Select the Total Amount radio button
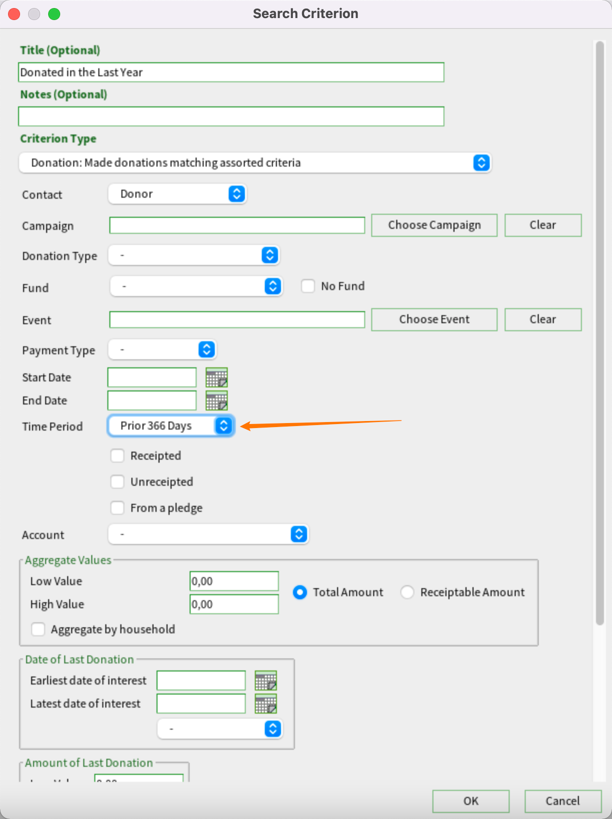 click(300, 592)
